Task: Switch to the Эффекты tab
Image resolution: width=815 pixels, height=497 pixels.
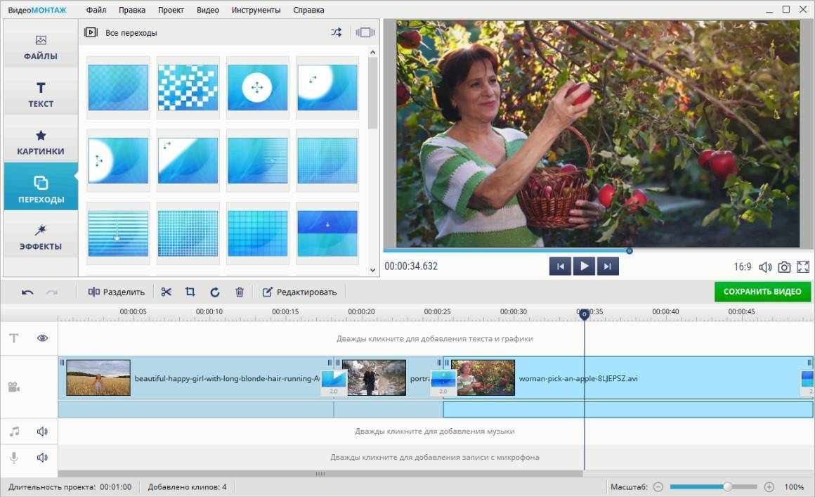Action: pyautogui.click(x=41, y=237)
